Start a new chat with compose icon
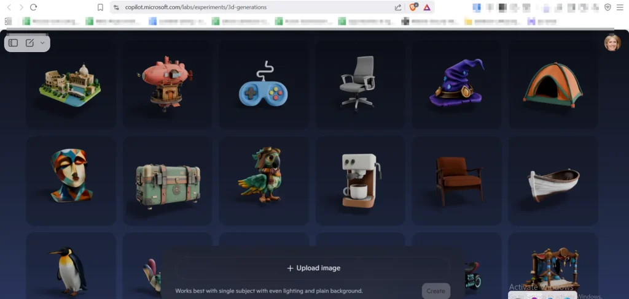This screenshot has width=629, height=299. [x=29, y=43]
